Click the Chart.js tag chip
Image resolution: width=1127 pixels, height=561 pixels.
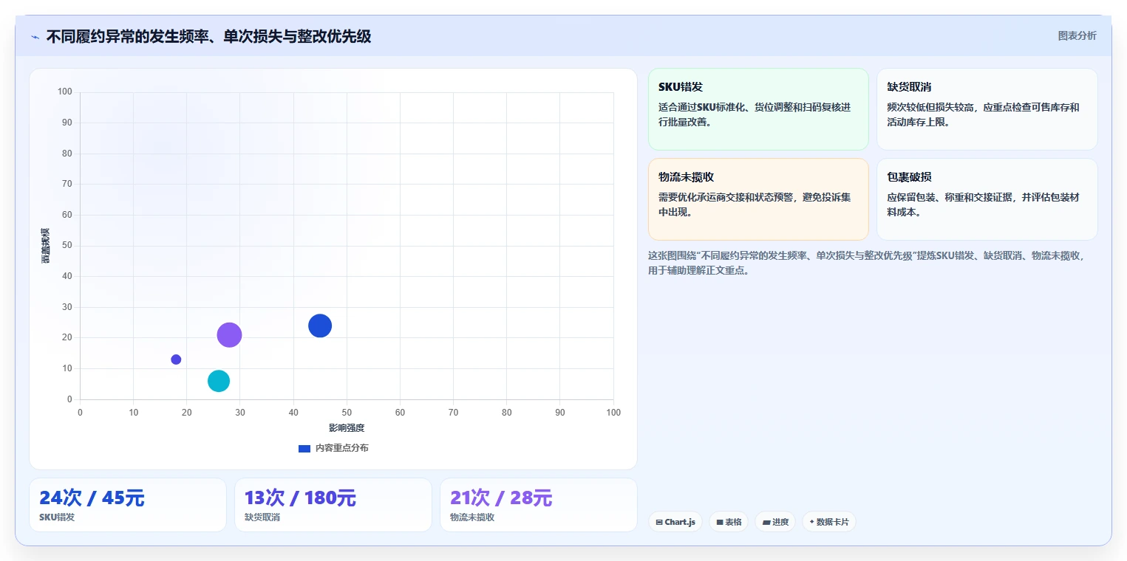675,522
